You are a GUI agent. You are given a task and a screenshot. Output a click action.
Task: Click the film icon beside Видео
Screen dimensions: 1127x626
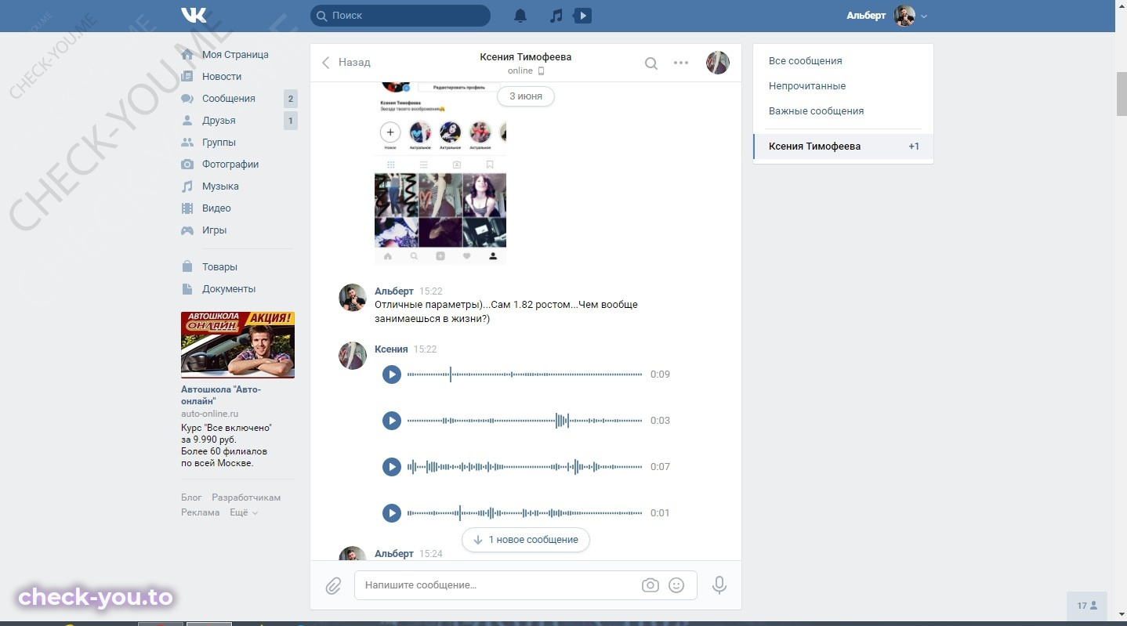[187, 208]
